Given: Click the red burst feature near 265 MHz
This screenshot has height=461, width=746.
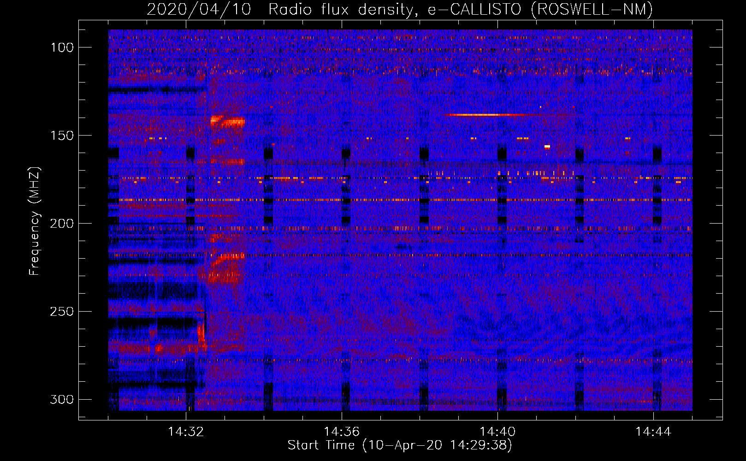Looking at the screenshot, I should point(201,332).
